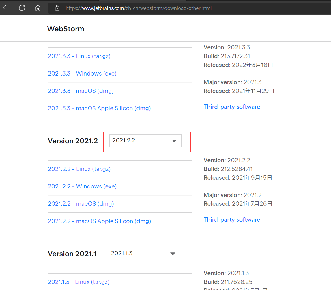This screenshot has width=331, height=290.
Task: Select Released: 2021年9月15日 text
Action: [x=238, y=178]
